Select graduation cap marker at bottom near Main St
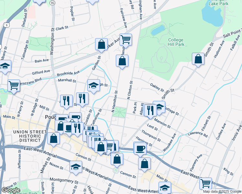 click(165, 187)
